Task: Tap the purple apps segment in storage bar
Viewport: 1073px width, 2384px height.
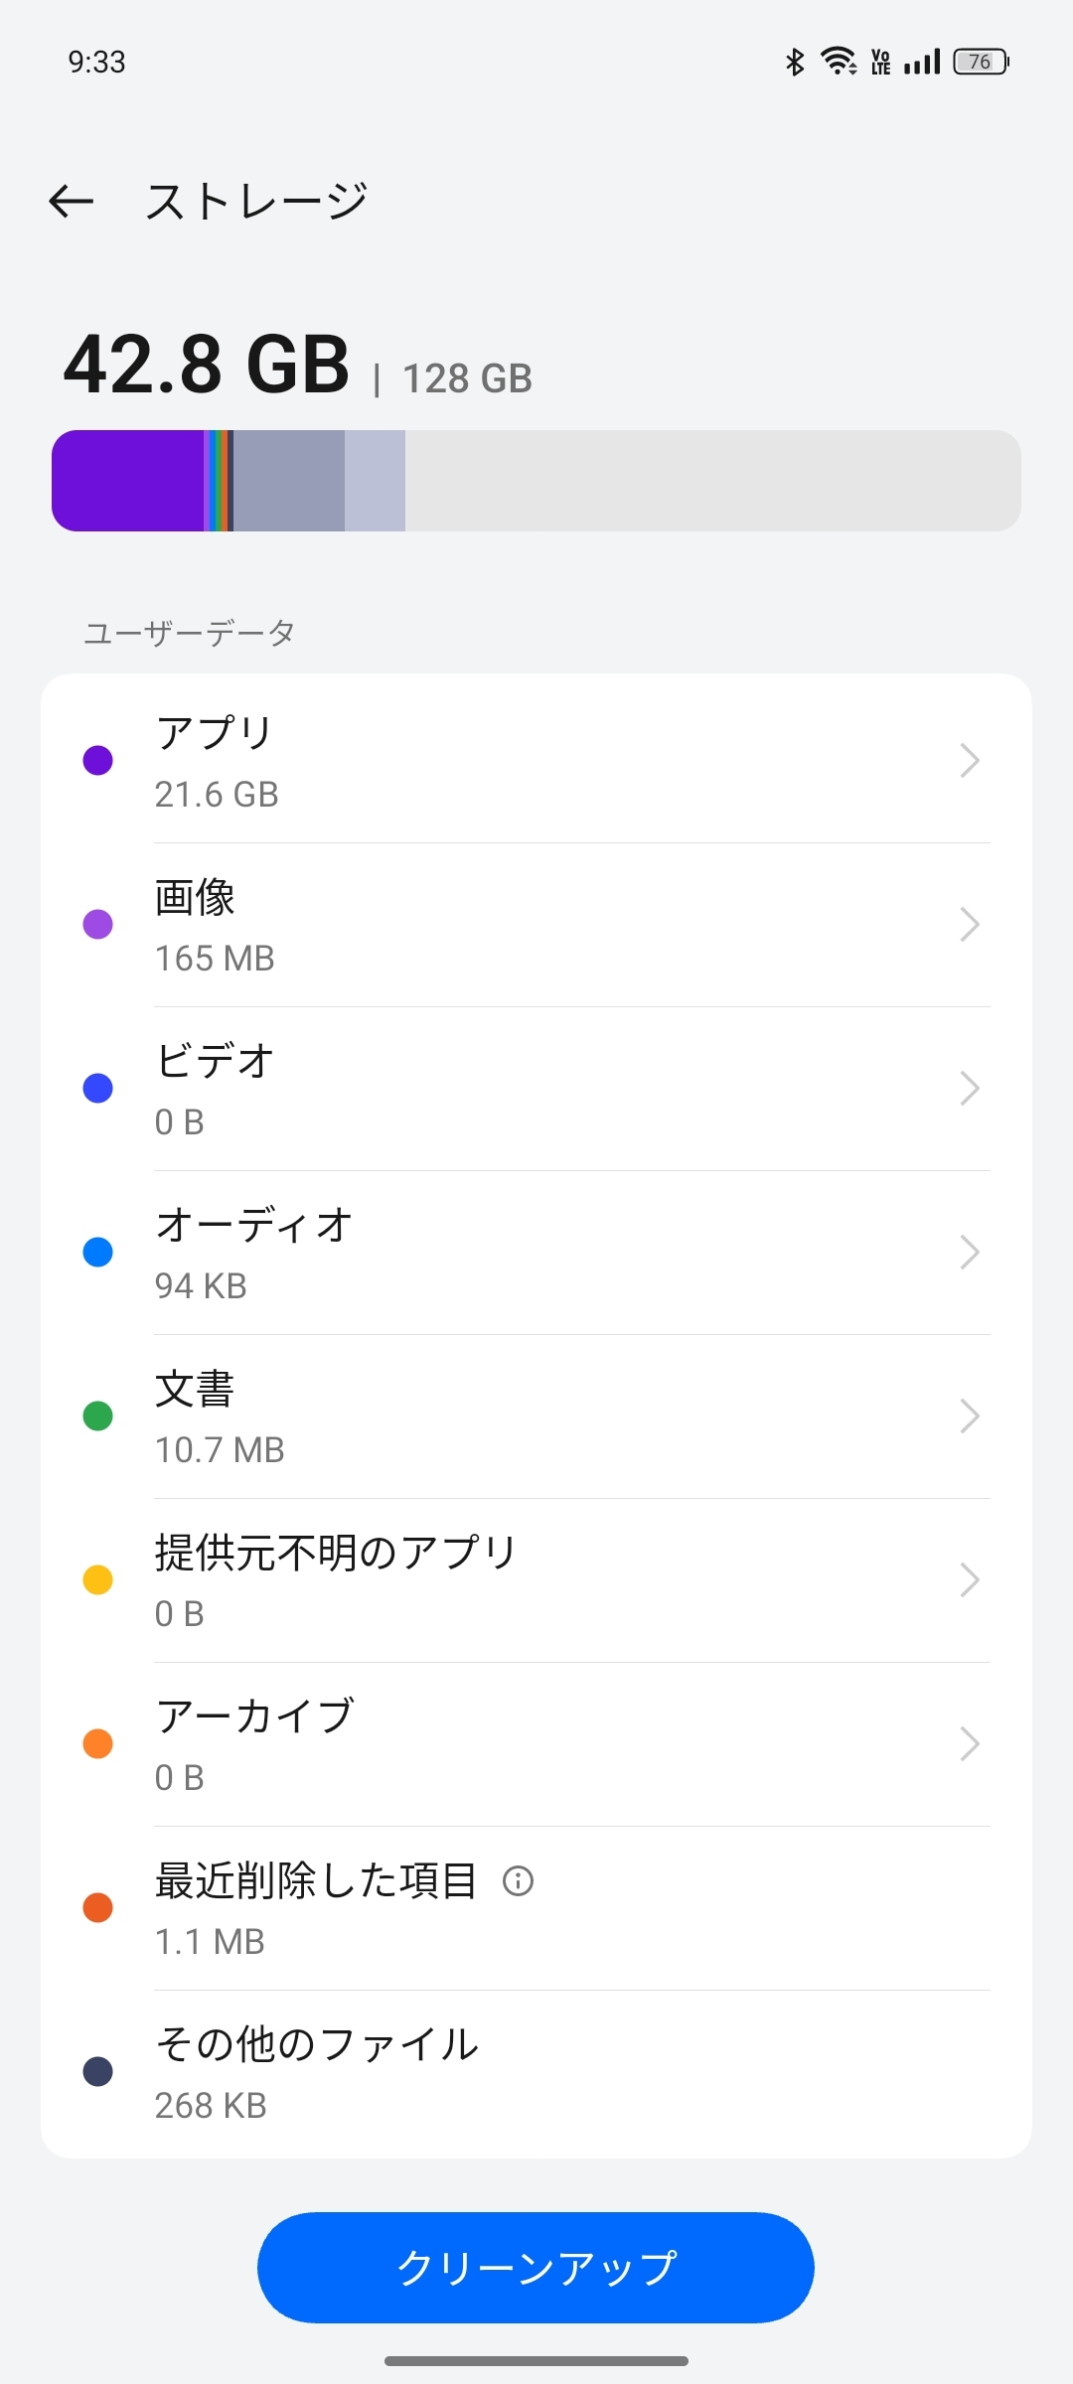Action: click(127, 481)
